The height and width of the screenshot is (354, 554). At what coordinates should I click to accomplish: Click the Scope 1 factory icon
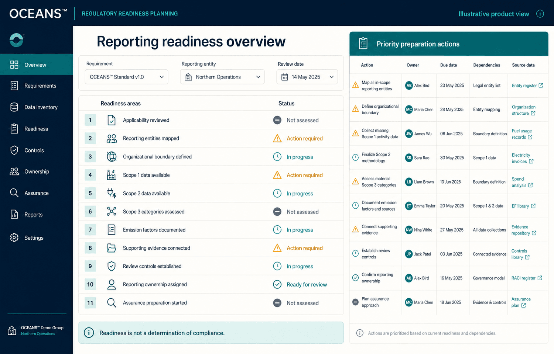point(111,175)
